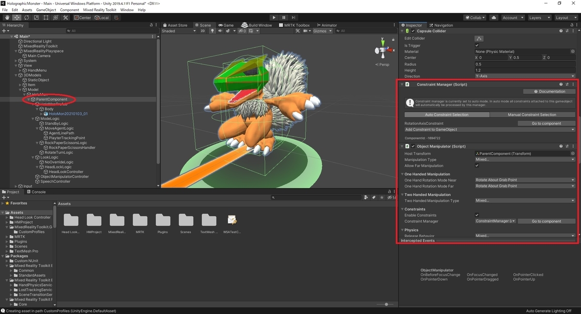The width and height of the screenshot is (581, 314).
Task: Click the Persp label of orientation gizmo
Action: pyautogui.click(x=383, y=64)
